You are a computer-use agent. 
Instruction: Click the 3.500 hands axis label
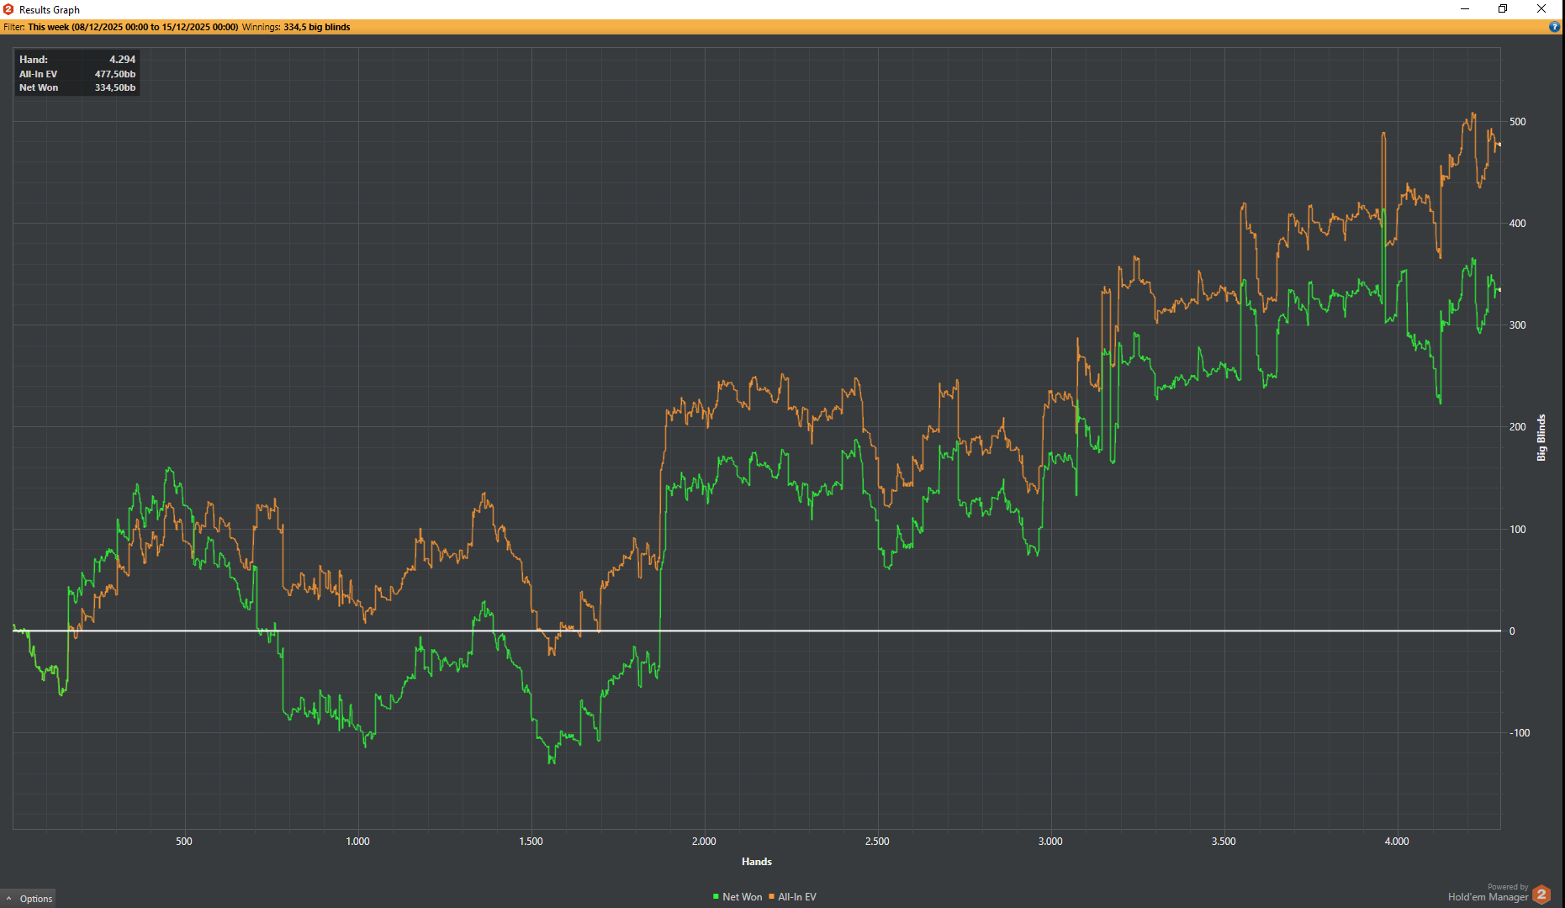pyautogui.click(x=1224, y=842)
